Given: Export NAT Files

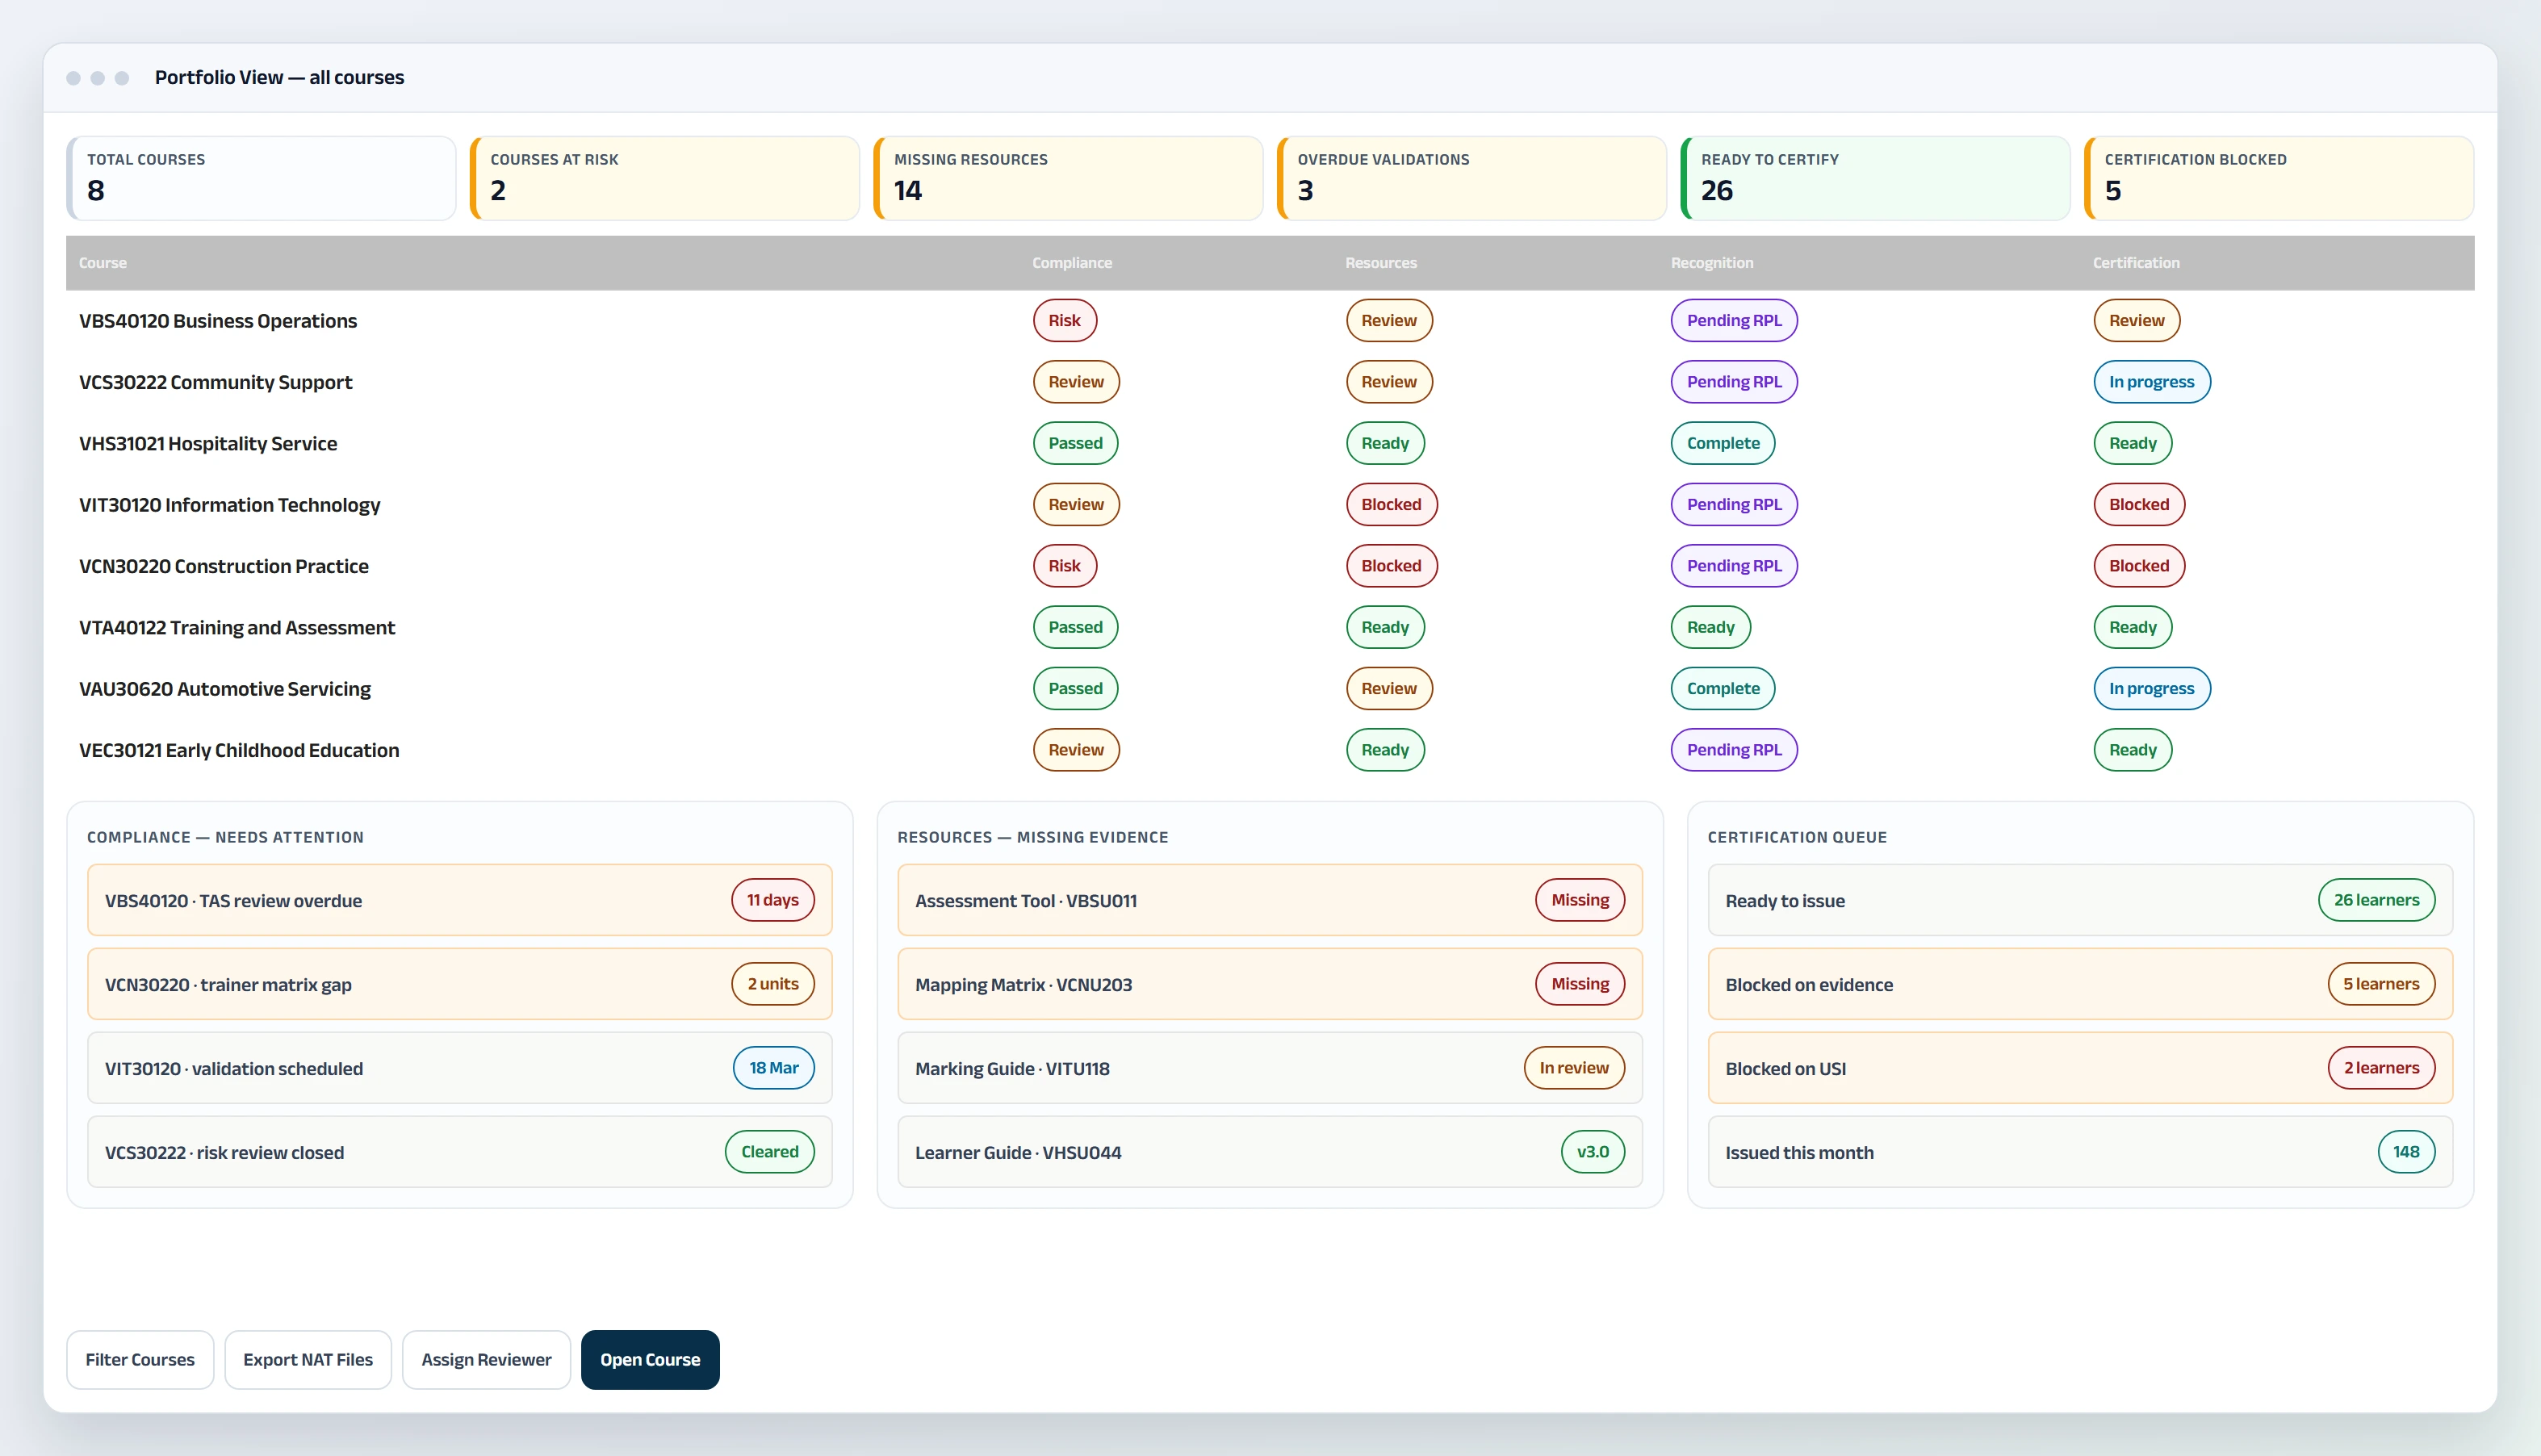Looking at the screenshot, I should coord(308,1359).
